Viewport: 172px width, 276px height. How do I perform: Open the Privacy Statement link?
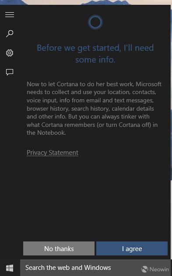click(x=53, y=152)
